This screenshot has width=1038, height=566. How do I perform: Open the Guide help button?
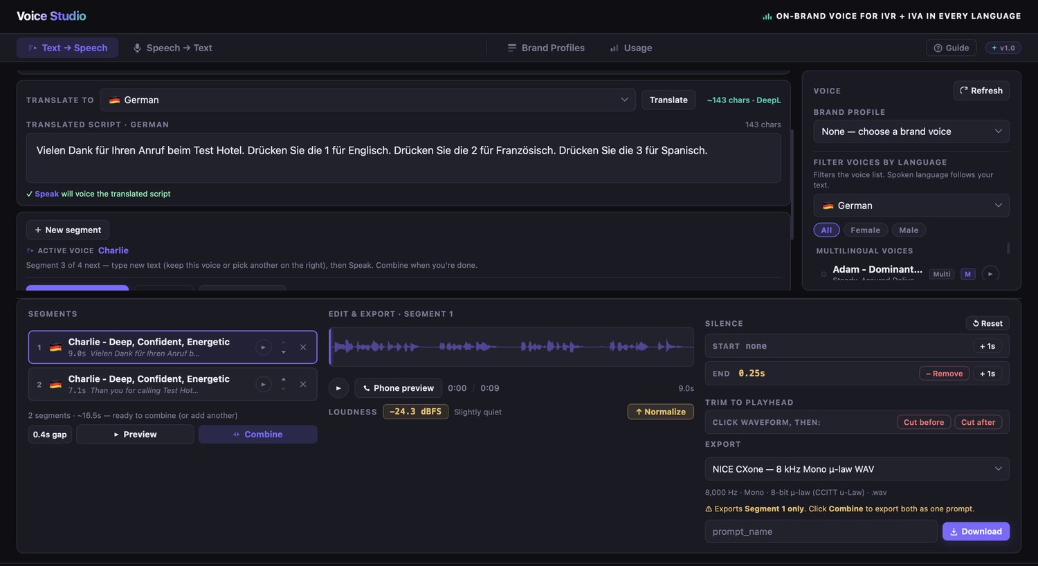(951, 48)
